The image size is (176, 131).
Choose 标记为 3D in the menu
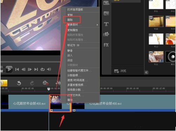pos(73,45)
